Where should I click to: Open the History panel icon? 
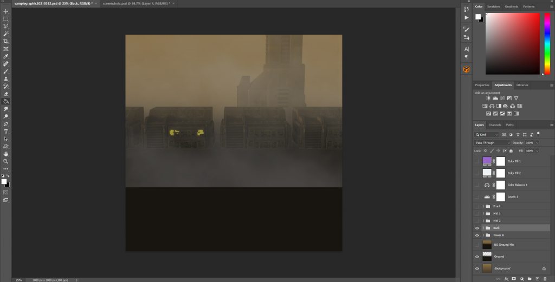click(x=466, y=10)
